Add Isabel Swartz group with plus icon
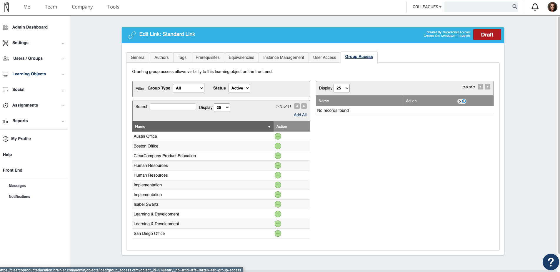The height and width of the screenshot is (272, 560). 278,204
